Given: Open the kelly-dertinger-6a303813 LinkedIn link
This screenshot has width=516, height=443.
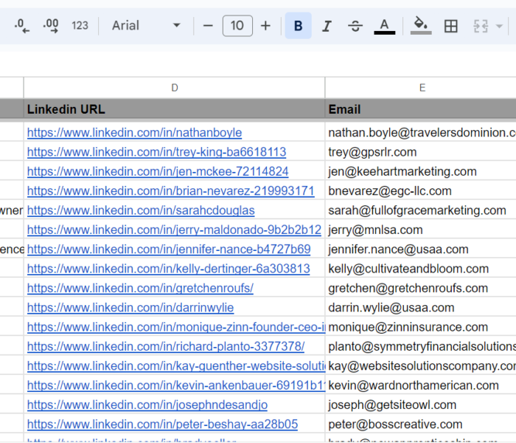Looking at the screenshot, I should pyautogui.click(x=169, y=269).
